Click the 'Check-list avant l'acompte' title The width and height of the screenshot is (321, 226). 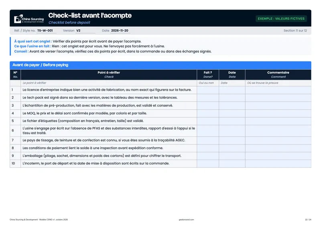tap(90, 15)
